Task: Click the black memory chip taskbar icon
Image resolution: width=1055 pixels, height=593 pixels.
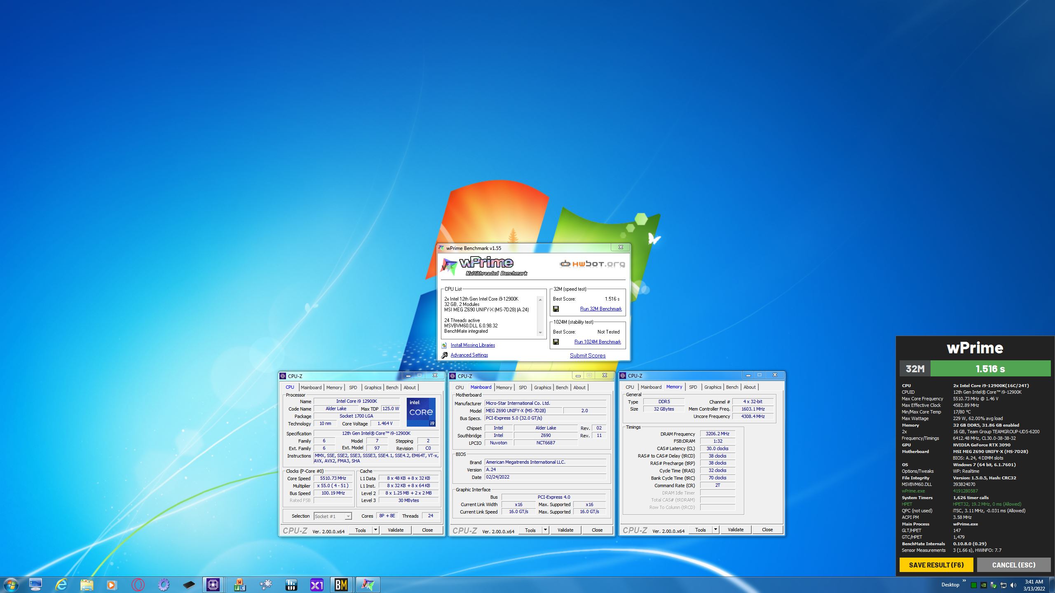Action: point(189,585)
